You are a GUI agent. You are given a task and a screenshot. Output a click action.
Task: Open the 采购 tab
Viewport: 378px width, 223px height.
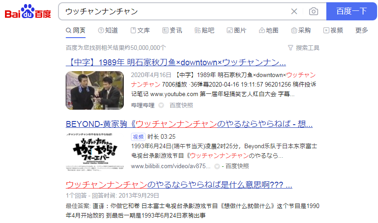[301, 30]
